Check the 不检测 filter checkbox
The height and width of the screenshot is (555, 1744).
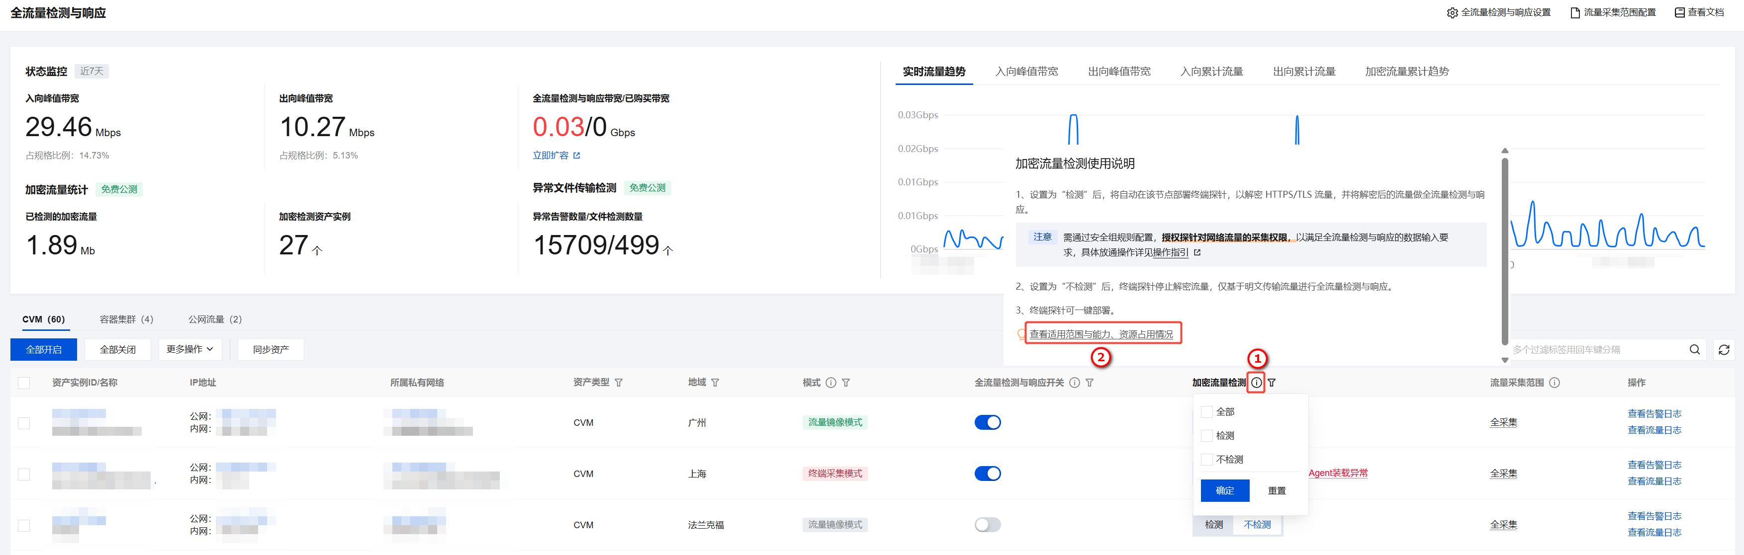tap(1206, 460)
